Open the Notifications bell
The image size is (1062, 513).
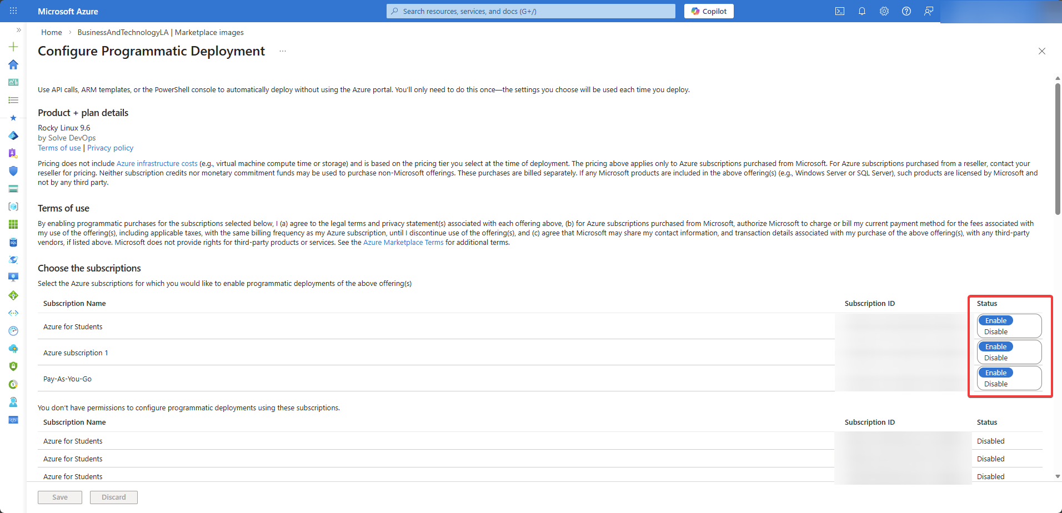[x=862, y=11]
